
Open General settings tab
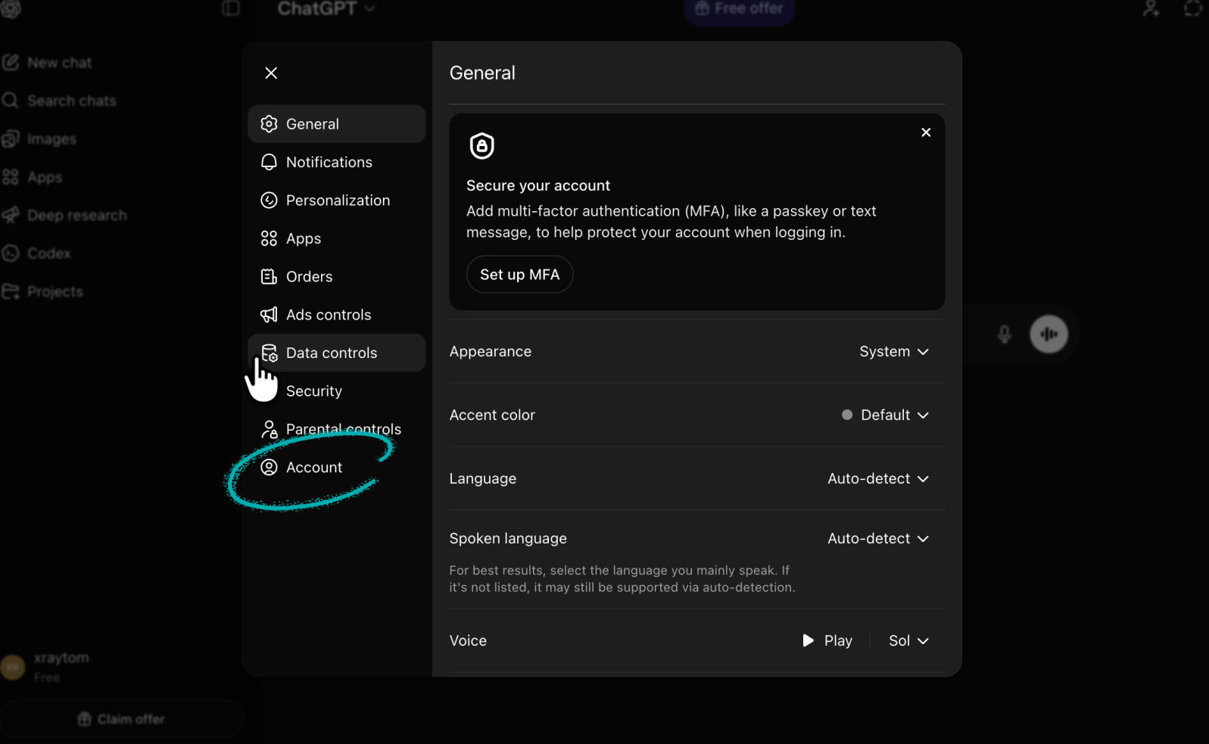click(336, 124)
